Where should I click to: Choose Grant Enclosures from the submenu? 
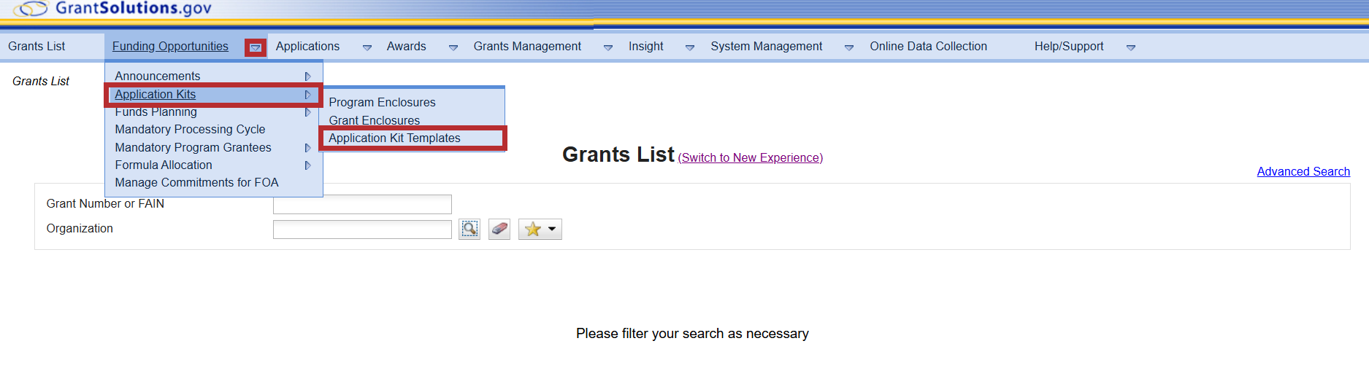click(374, 120)
